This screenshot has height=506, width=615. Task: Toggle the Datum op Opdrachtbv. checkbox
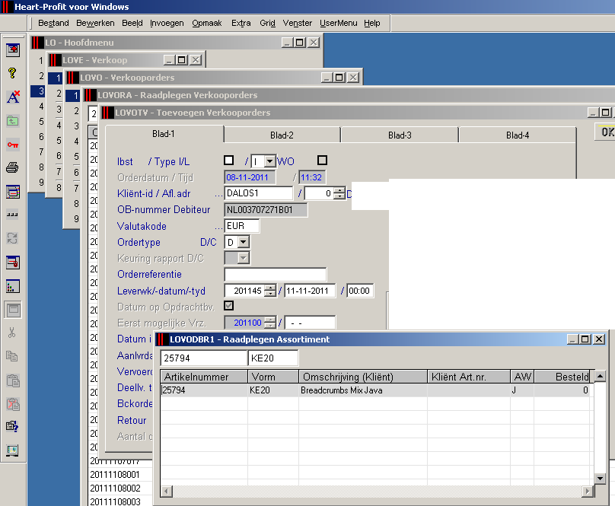click(x=229, y=306)
